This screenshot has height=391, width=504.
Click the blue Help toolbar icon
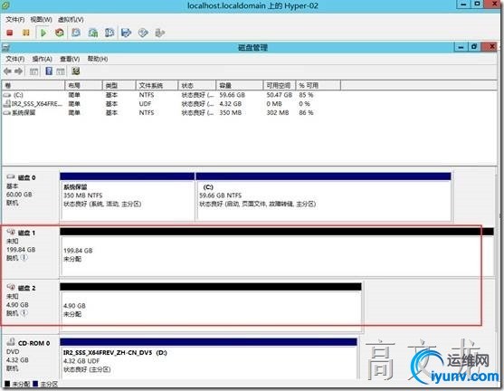pos(49,72)
